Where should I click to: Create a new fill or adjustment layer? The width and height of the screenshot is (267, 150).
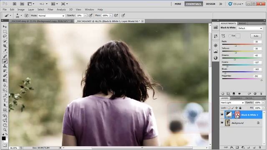click(243, 147)
